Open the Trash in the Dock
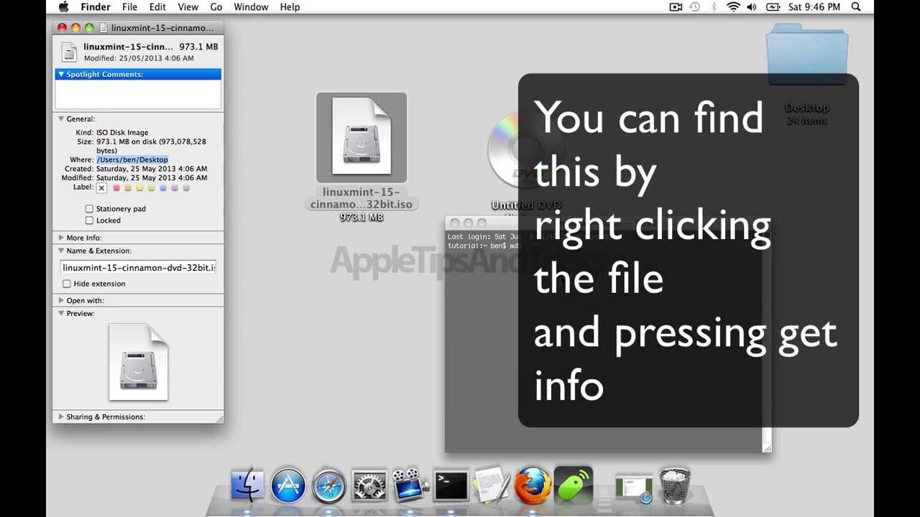The height and width of the screenshot is (517, 920). (x=674, y=485)
